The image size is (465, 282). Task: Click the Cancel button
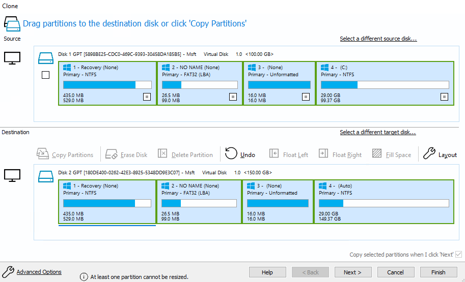tap(395, 272)
